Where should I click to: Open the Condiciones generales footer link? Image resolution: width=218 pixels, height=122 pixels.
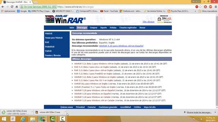[108, 107]
